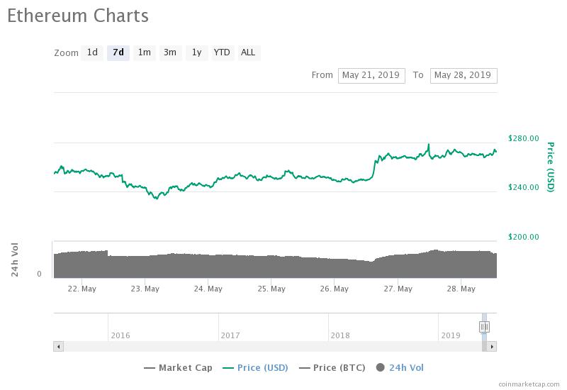Viewport: 567px width, 390px height.
Task: Toggle the 24h Vol legend series
Action: click(x=400, y=368)
